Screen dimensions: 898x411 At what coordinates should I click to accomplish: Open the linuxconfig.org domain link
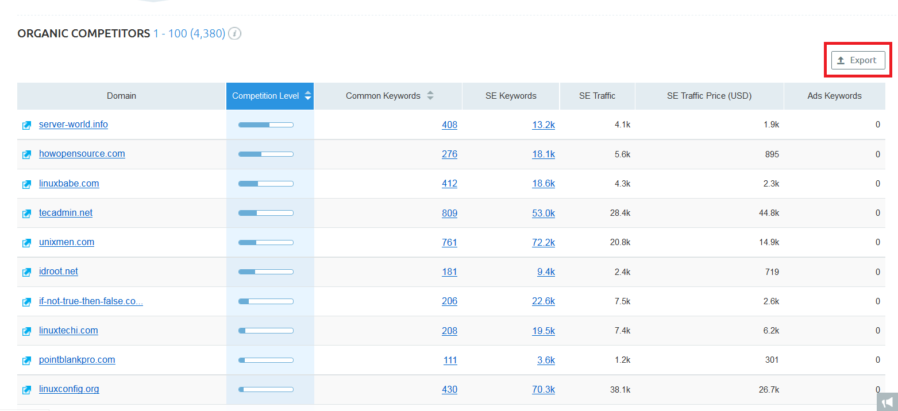[x=69, y=389]
